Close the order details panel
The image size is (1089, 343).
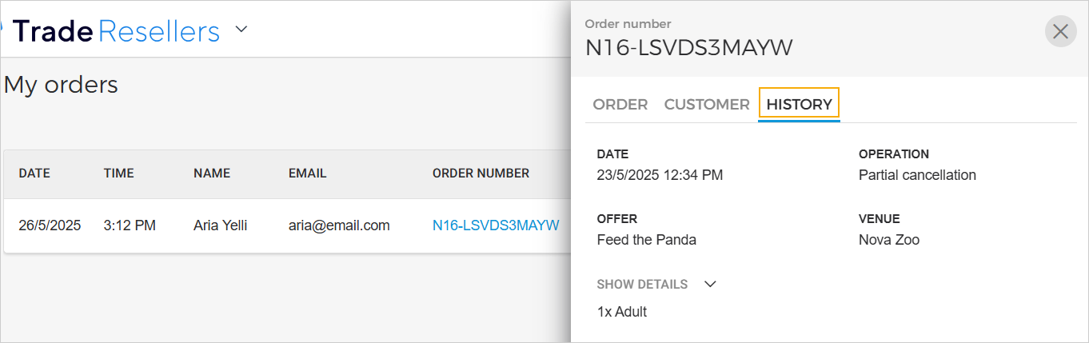(x=1060, y=32)
